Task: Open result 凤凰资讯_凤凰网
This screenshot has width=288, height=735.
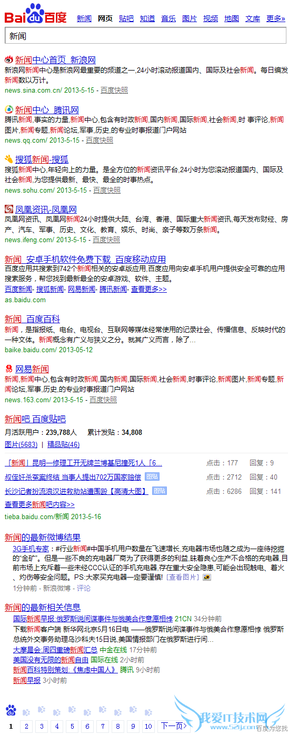Action: [x=46, y=209]
